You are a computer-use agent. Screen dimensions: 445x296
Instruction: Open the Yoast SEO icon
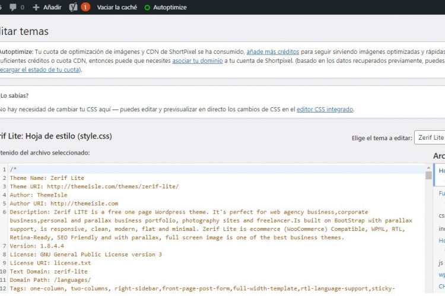point(73,7)
